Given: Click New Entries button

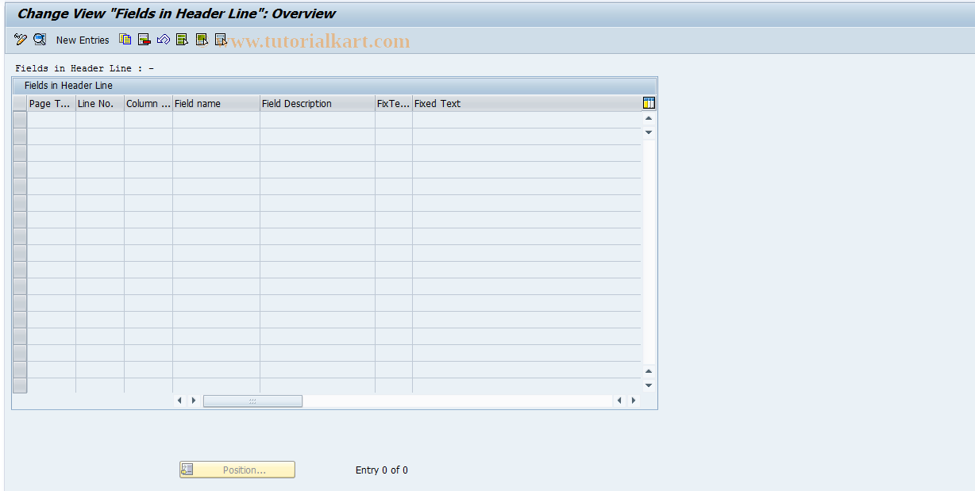Looking at the screenshot, I should click(x=83, y=40).
